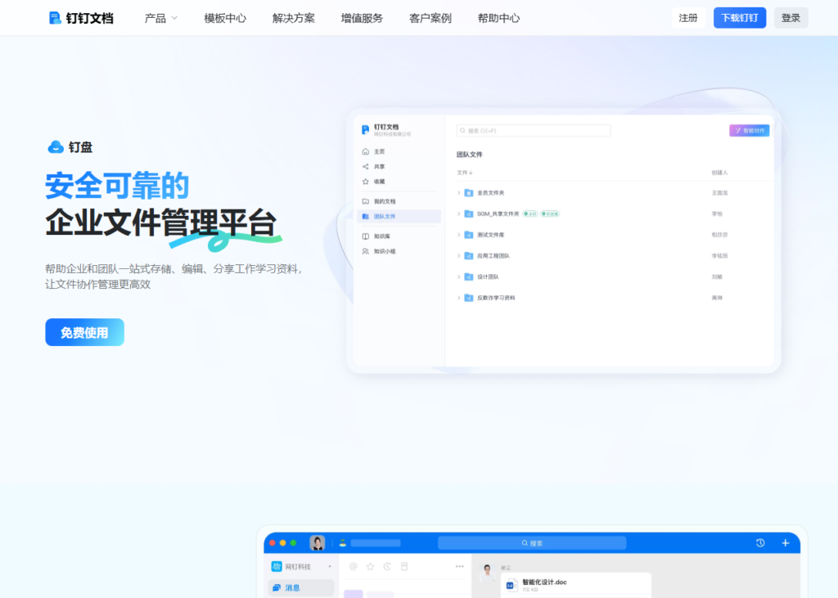Viewport: 838px width, 598px height.
Task: Select the 团队文件 team files icon
Action: tap(366, 216)
